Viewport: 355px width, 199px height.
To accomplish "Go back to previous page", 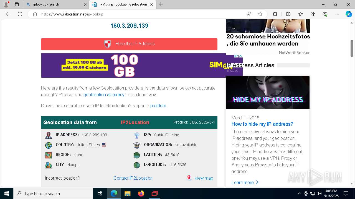I will coord(8,14).
